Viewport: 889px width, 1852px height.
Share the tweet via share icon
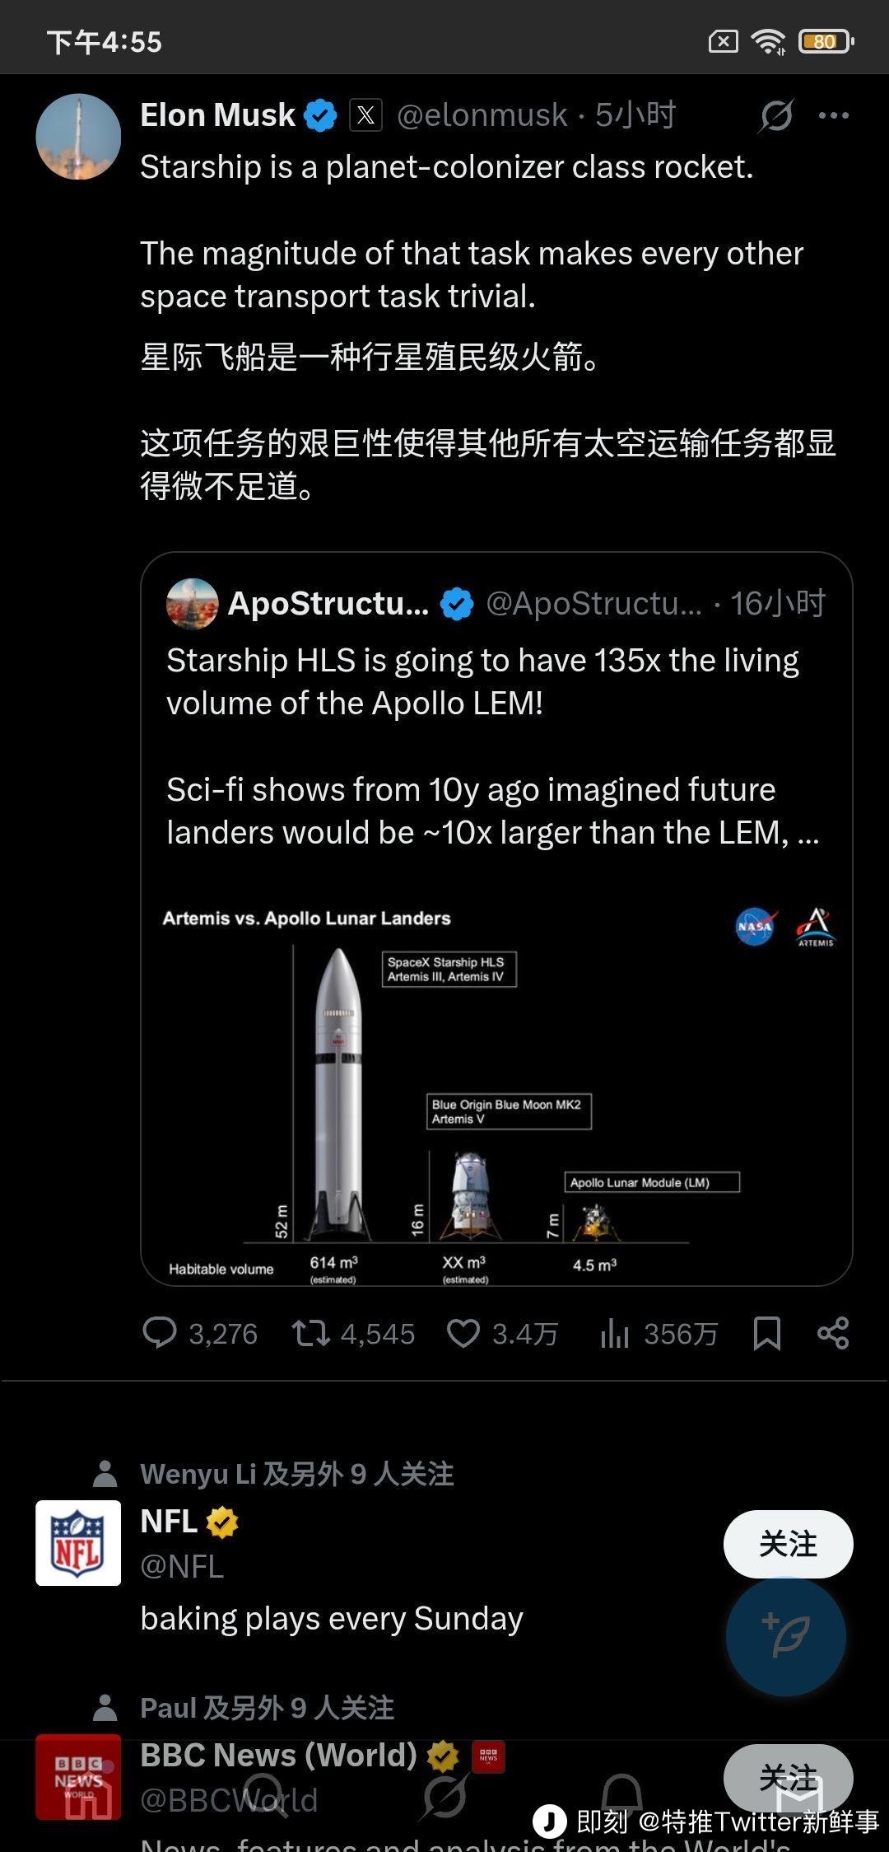833,1333
